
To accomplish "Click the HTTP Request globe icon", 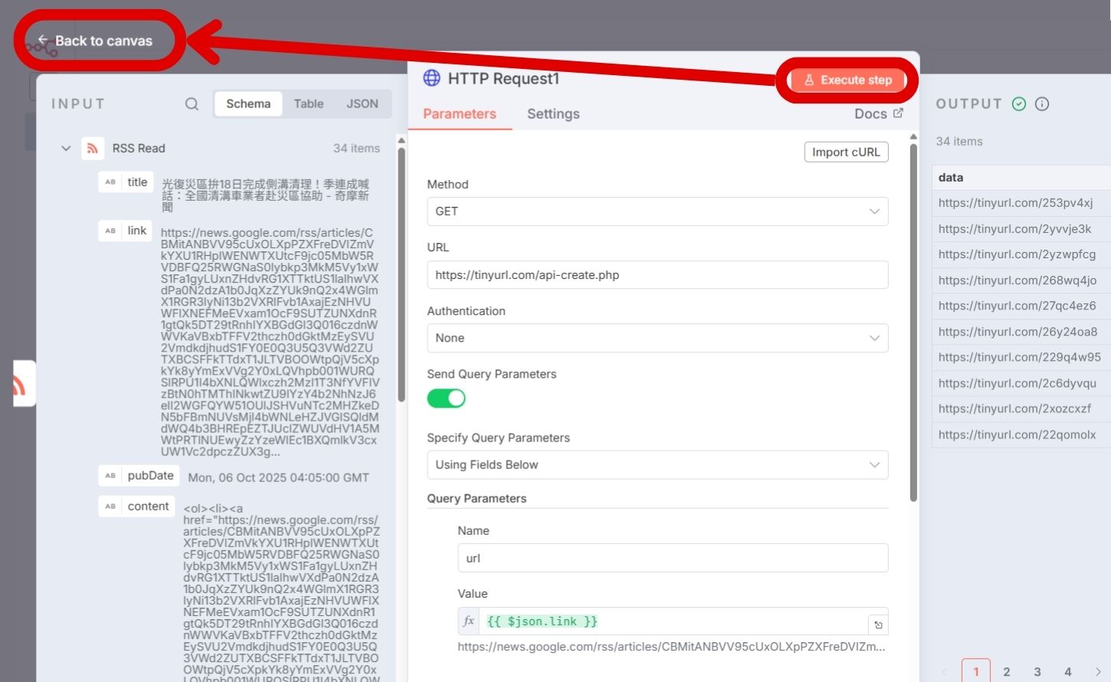I will coord(432,78).
